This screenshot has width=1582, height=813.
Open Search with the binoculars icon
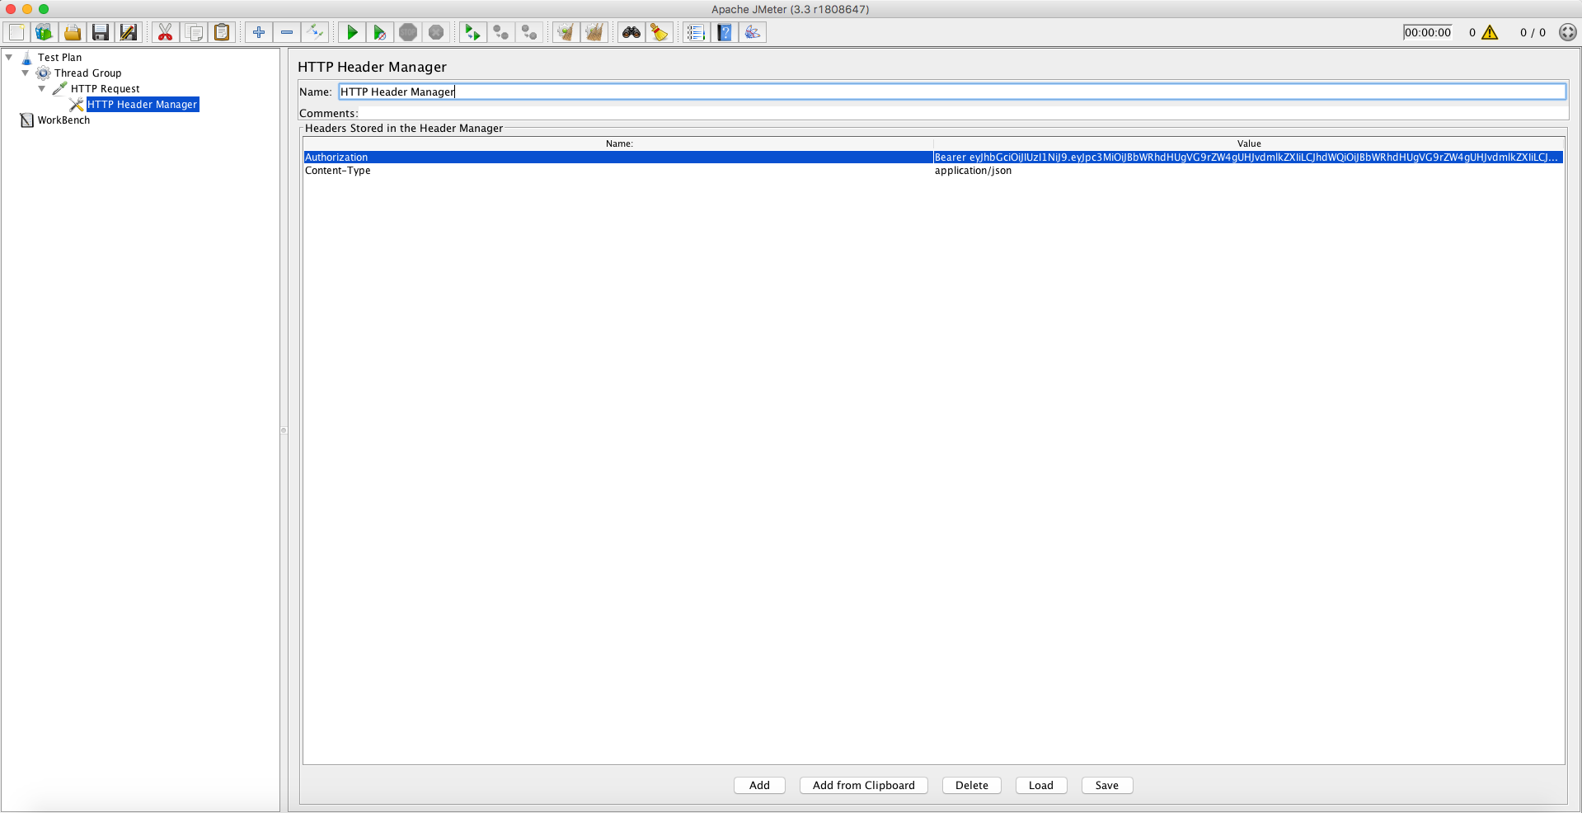pyautogui.click(x=631, y=32)
